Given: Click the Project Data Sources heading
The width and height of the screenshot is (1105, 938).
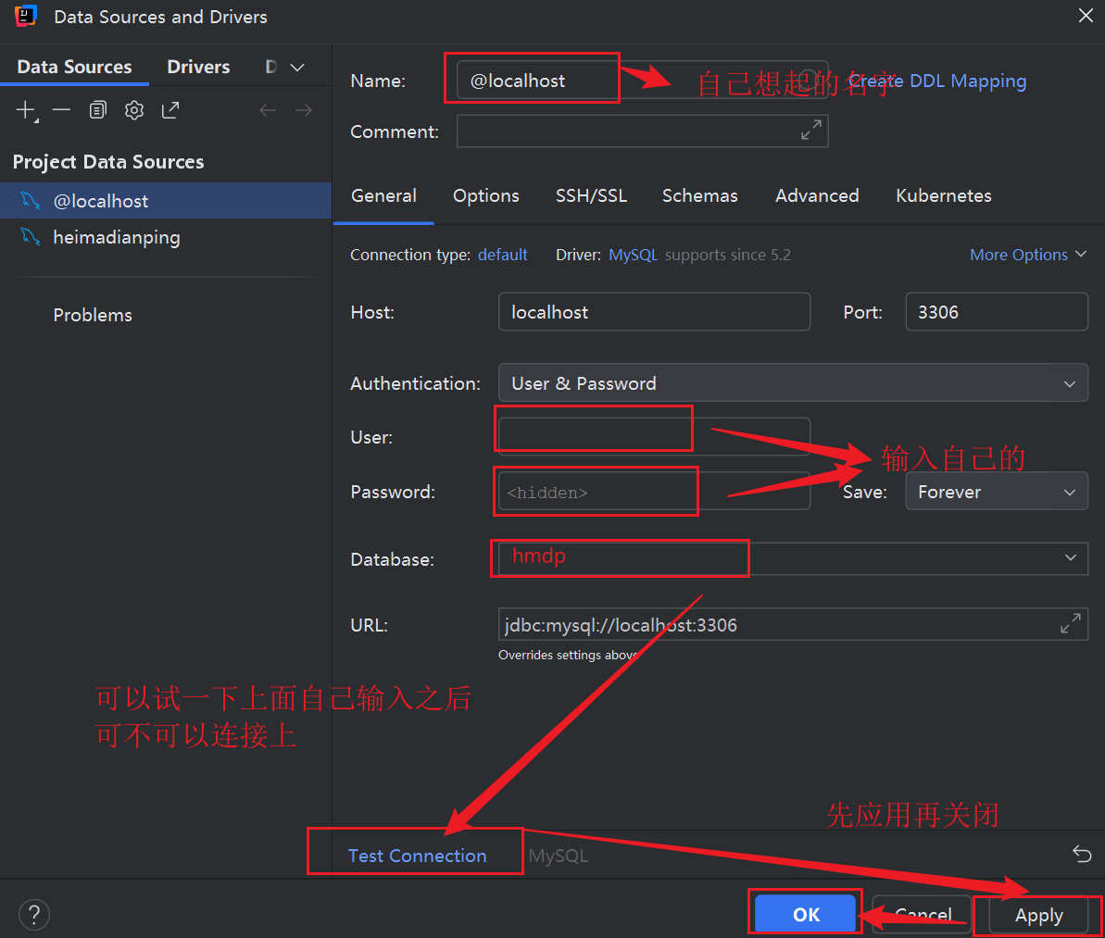Looking at the screenshot, I should (107, 161).
